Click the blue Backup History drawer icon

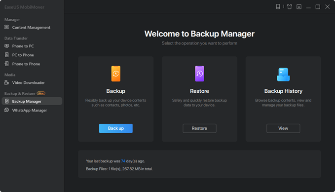(x=283, y=75)
